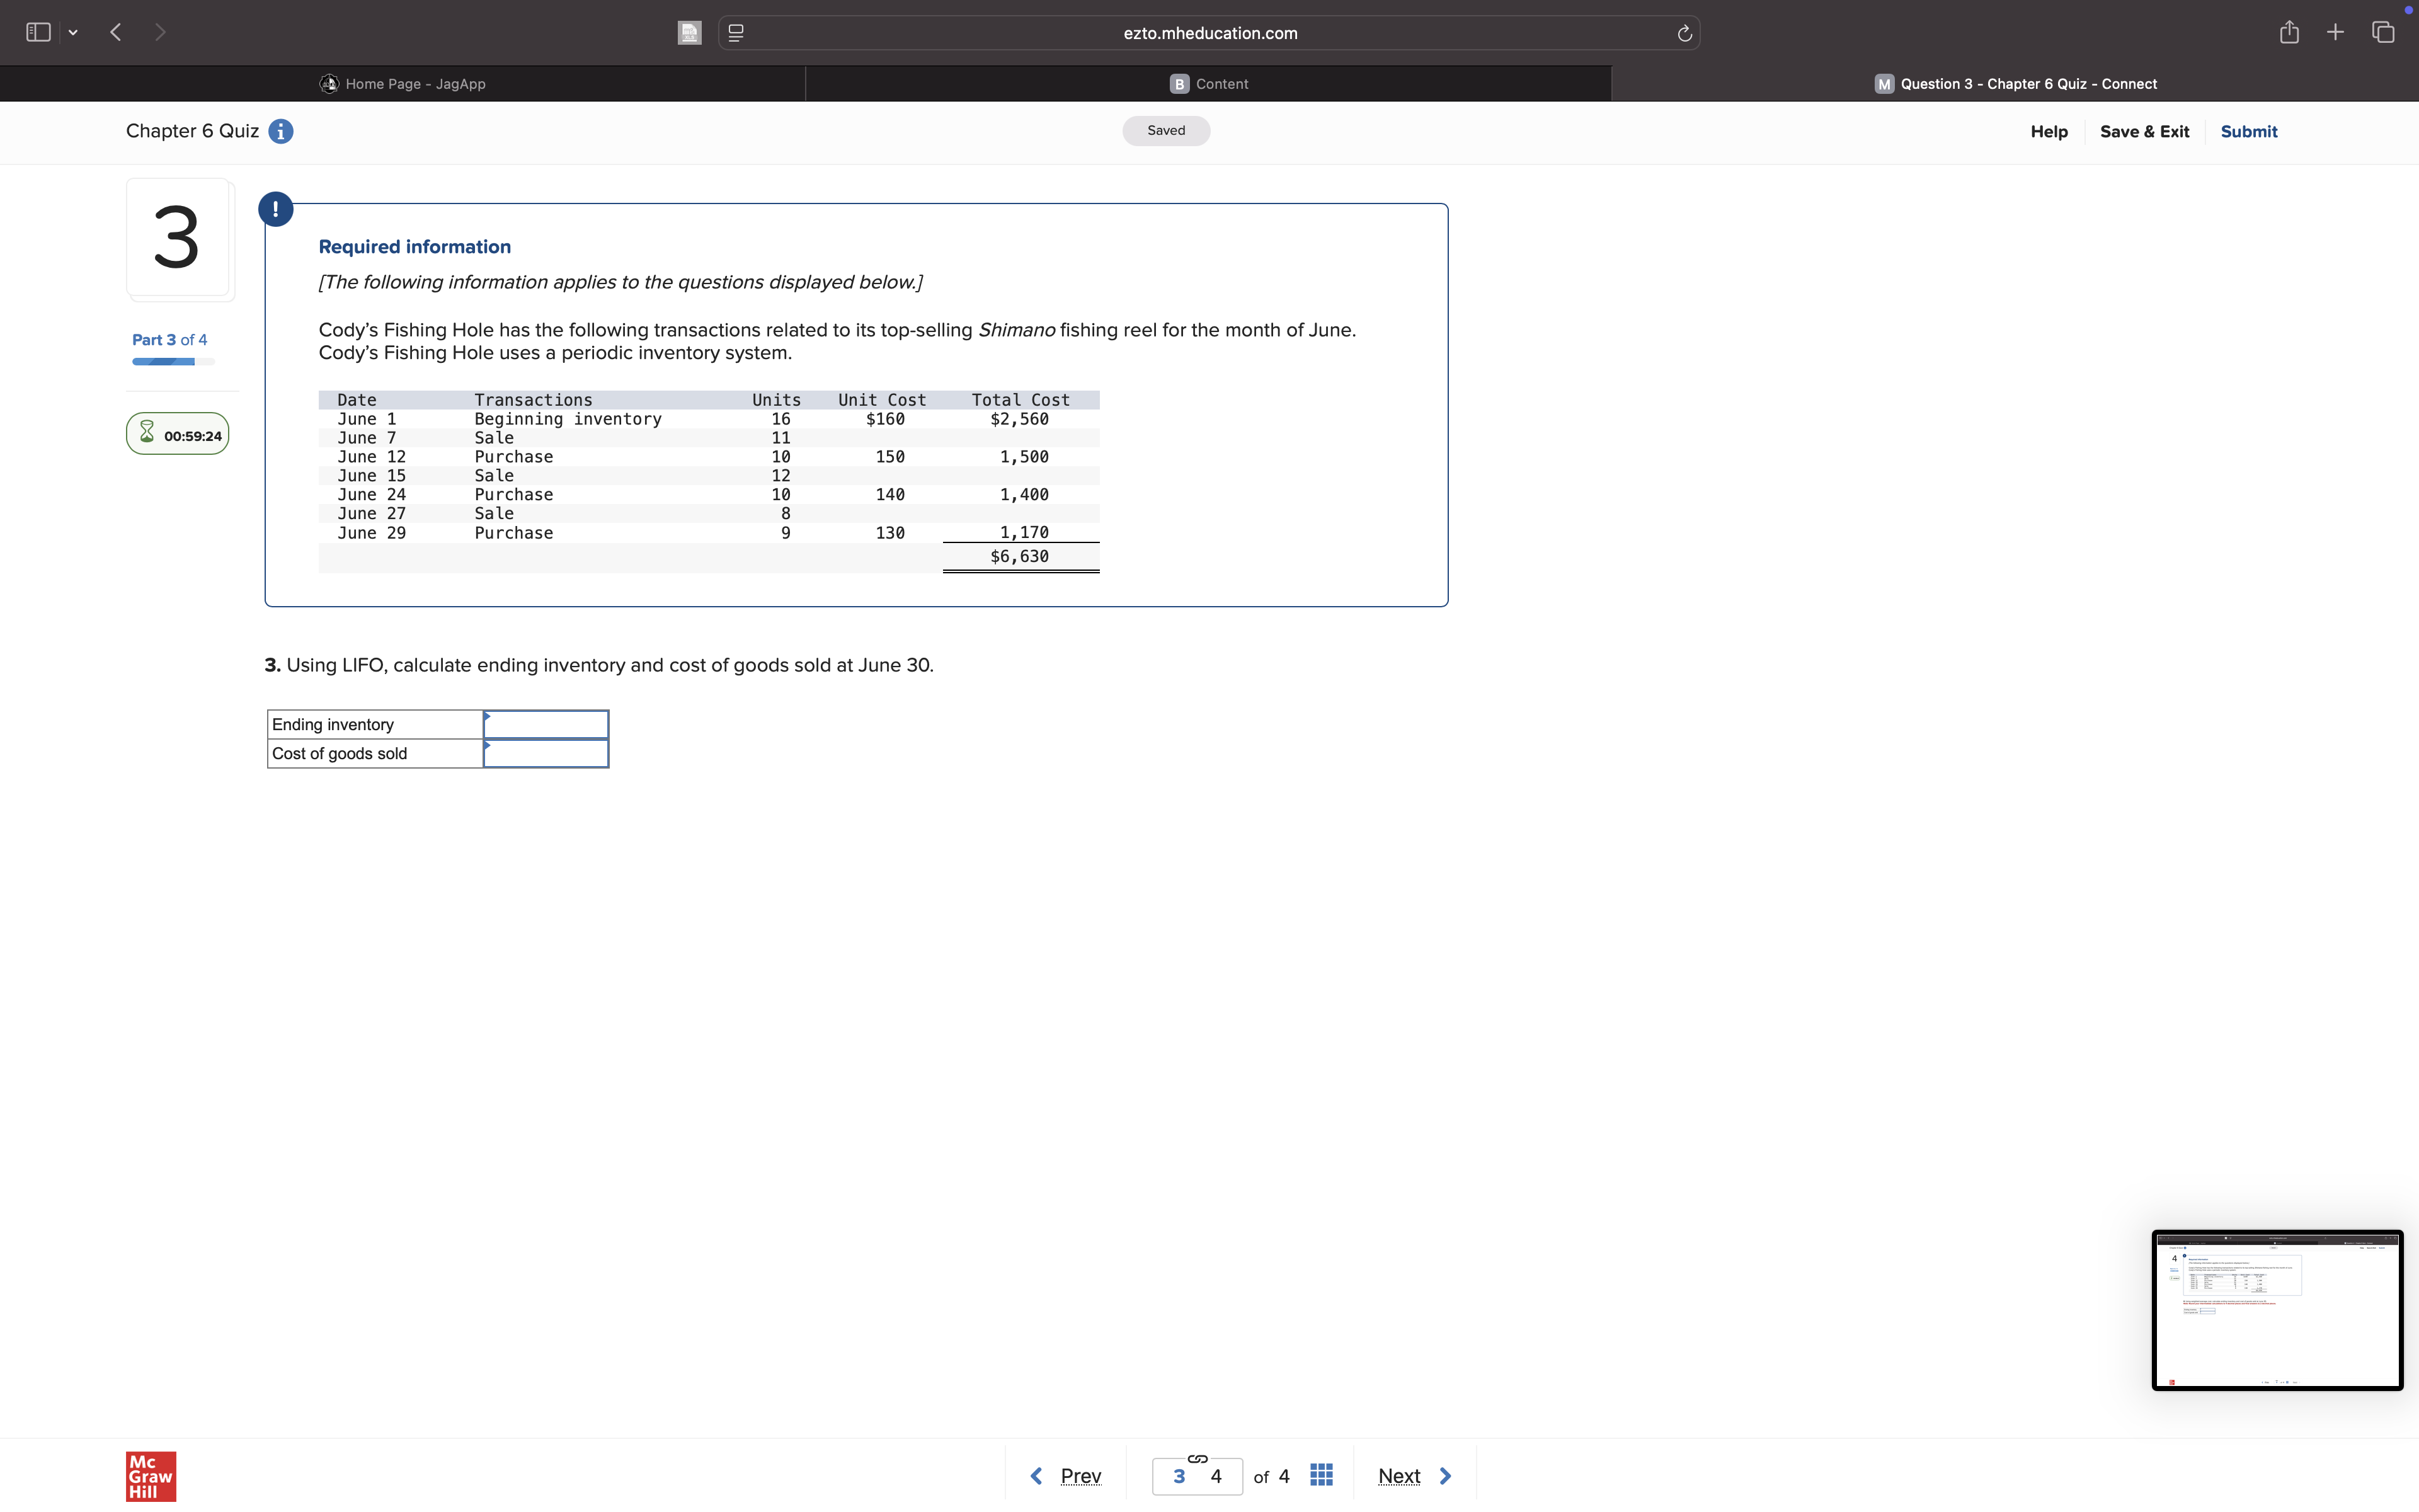
Task: Show the Safari tab overview icon
Action: click(x=2383, y=33)
